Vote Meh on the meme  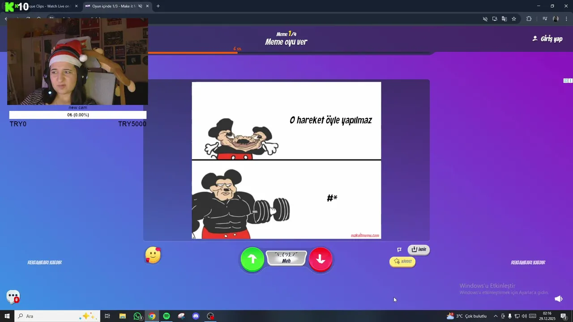pyautogui.click(x=286, y=258)
